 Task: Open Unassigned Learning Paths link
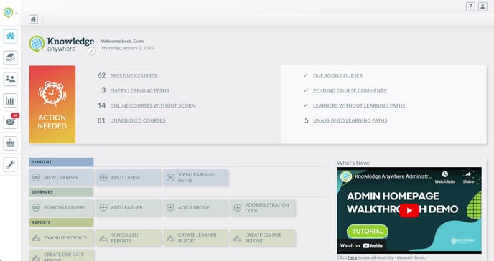(350, 120)
